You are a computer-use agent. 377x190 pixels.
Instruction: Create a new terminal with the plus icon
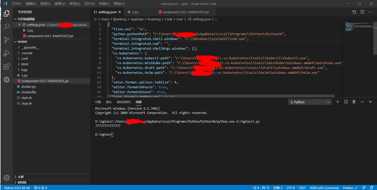tap(337, 101)
